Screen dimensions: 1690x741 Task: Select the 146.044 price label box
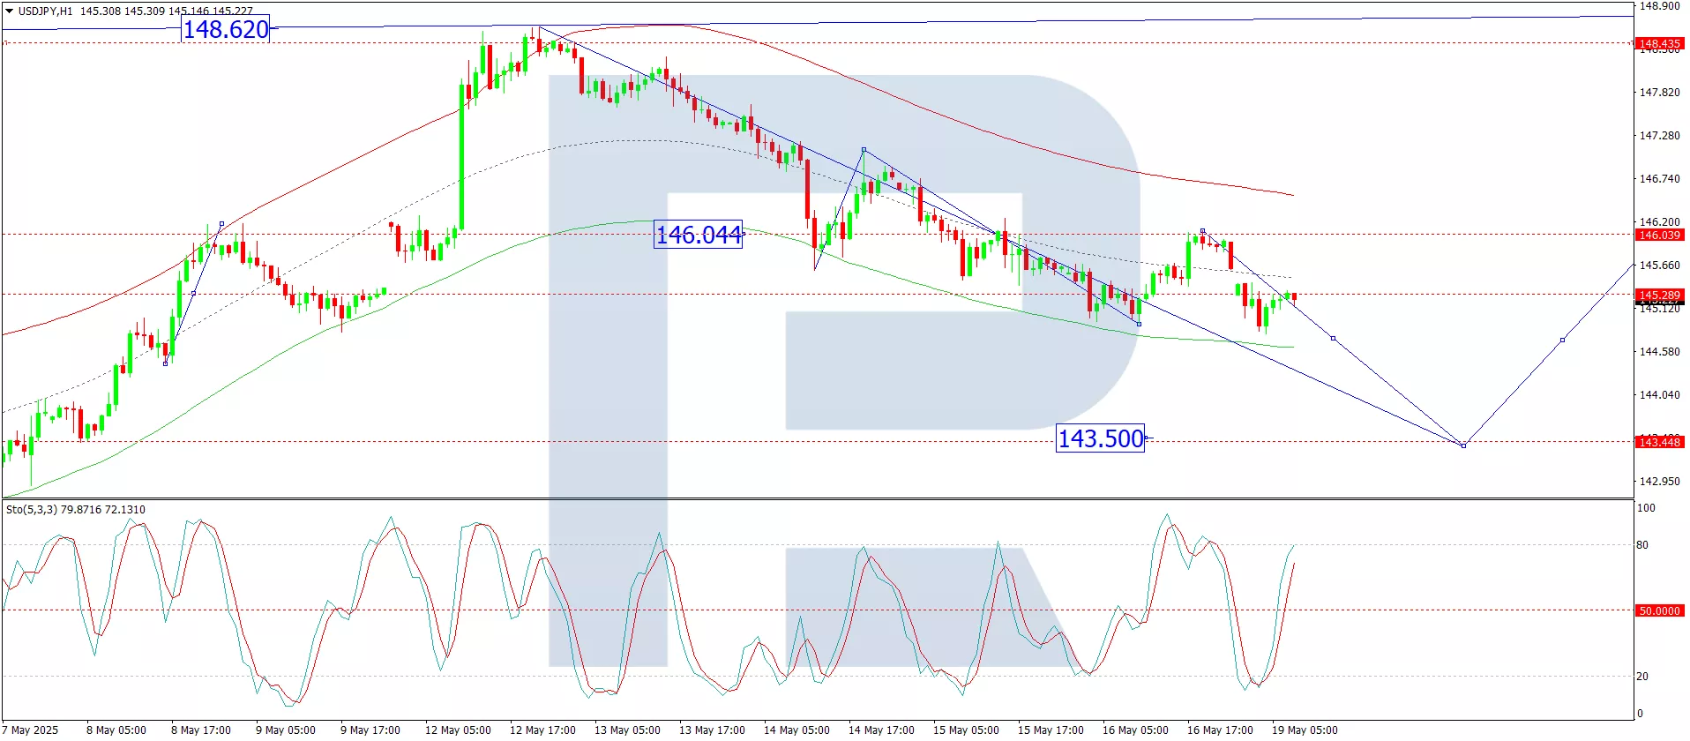pyautogui.click(x=698, y=235)
